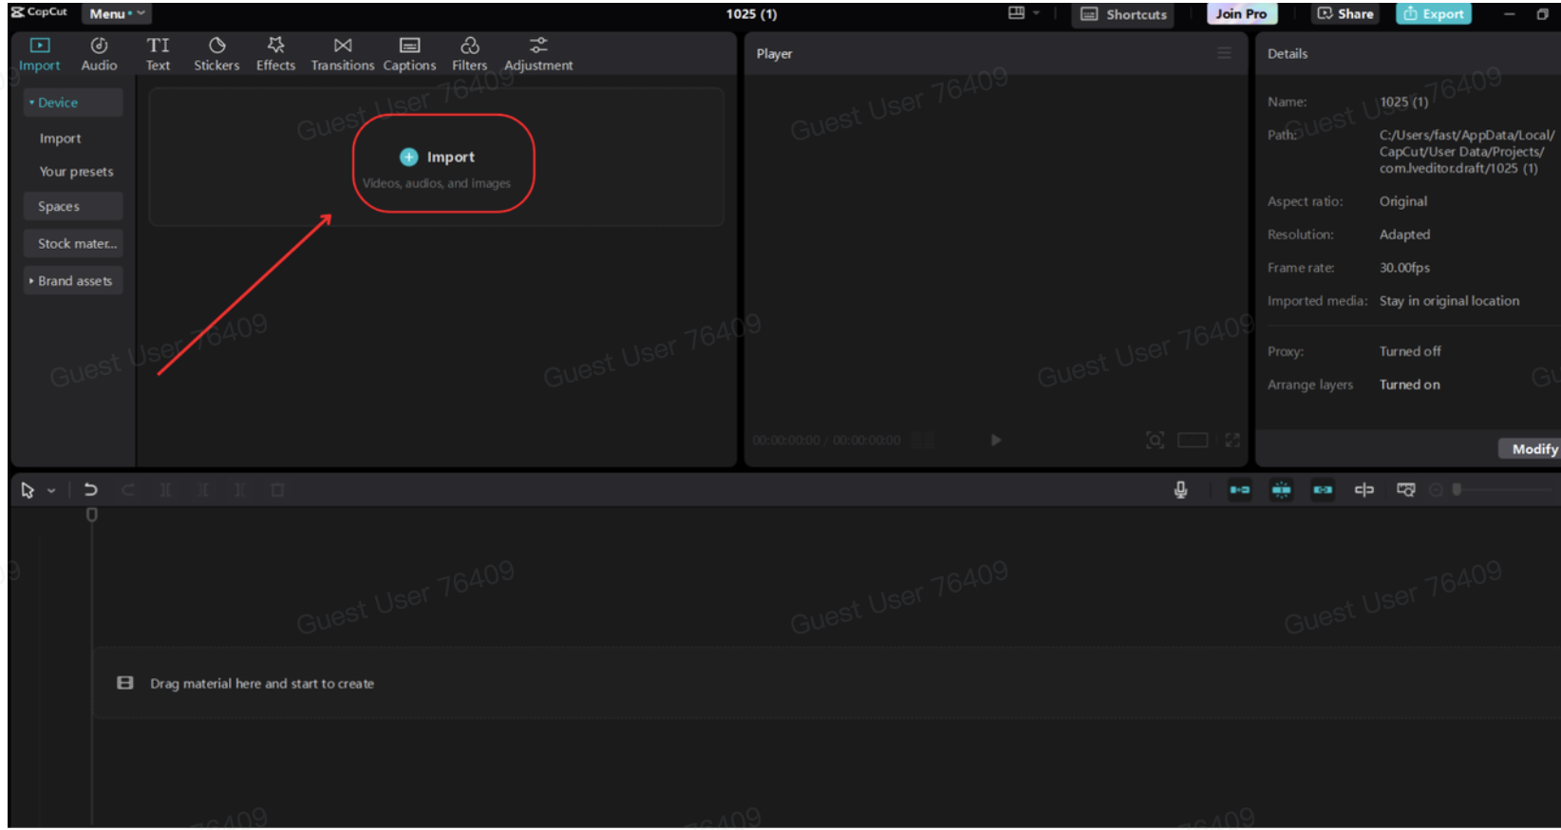1561x830 pixels.
Task: Open the Filters panel
Action: click(x=469, y=54)
